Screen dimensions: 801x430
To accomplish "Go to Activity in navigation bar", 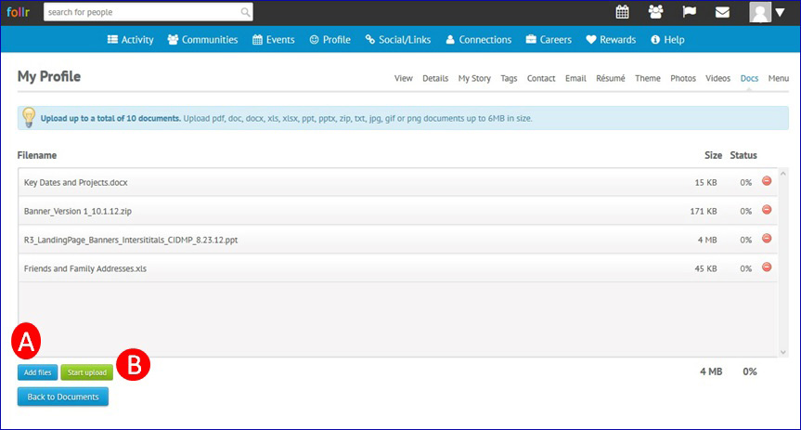I will tap(130, 39).
